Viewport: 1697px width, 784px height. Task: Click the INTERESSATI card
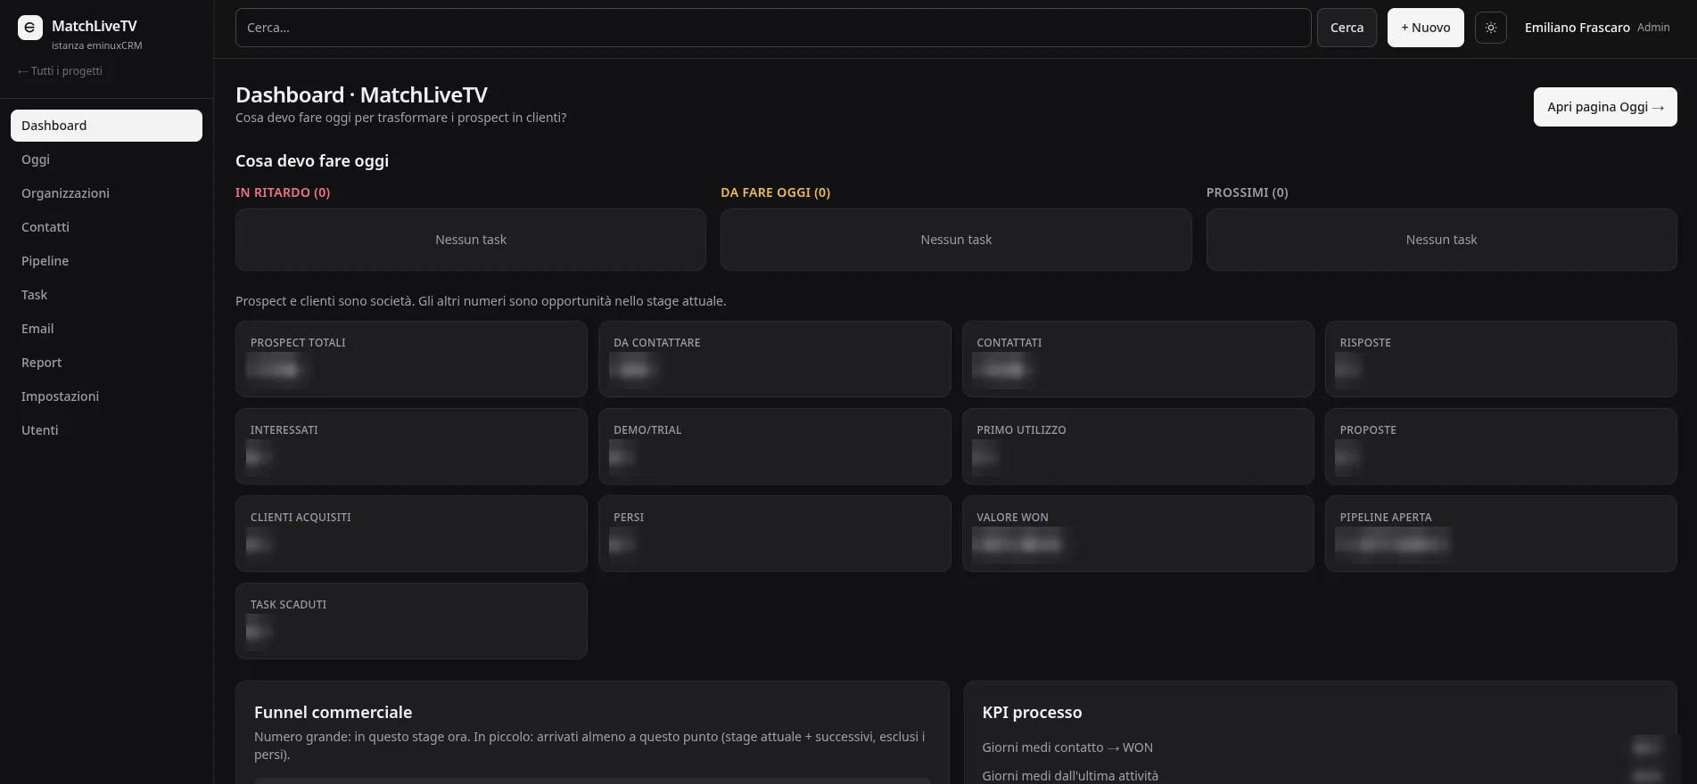point(411,446)
